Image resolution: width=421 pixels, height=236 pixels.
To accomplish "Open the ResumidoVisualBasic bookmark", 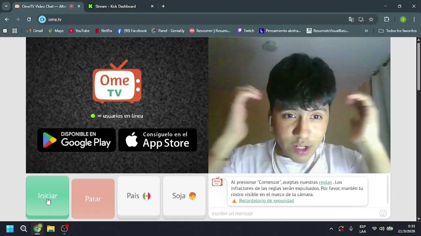I will coord(327,31).
